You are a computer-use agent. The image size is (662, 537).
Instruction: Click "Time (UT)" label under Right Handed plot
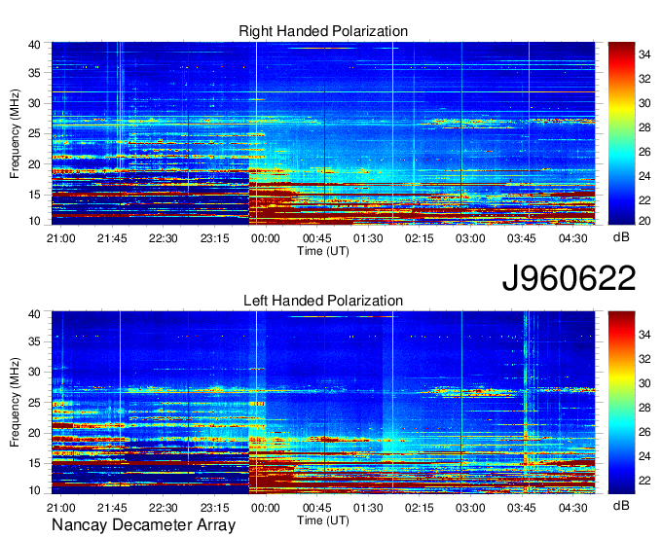(323, 251)
